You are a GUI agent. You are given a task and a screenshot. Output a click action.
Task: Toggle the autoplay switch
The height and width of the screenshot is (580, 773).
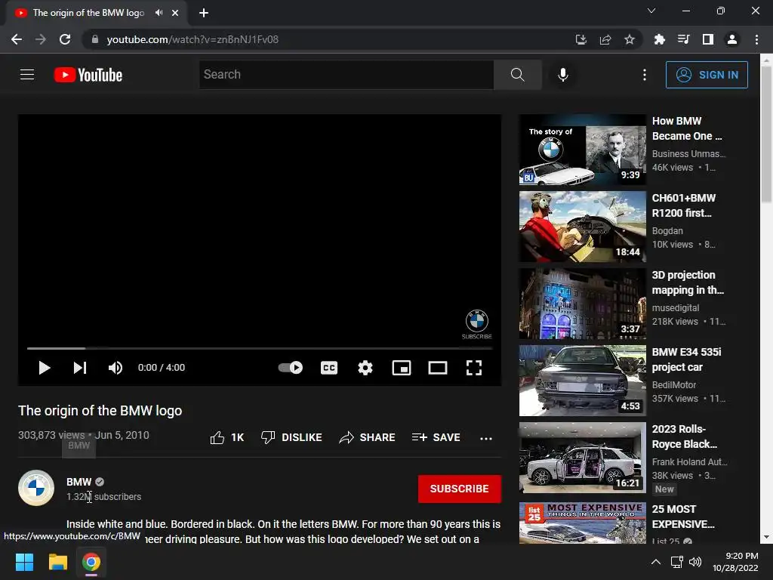coord(291,368)
